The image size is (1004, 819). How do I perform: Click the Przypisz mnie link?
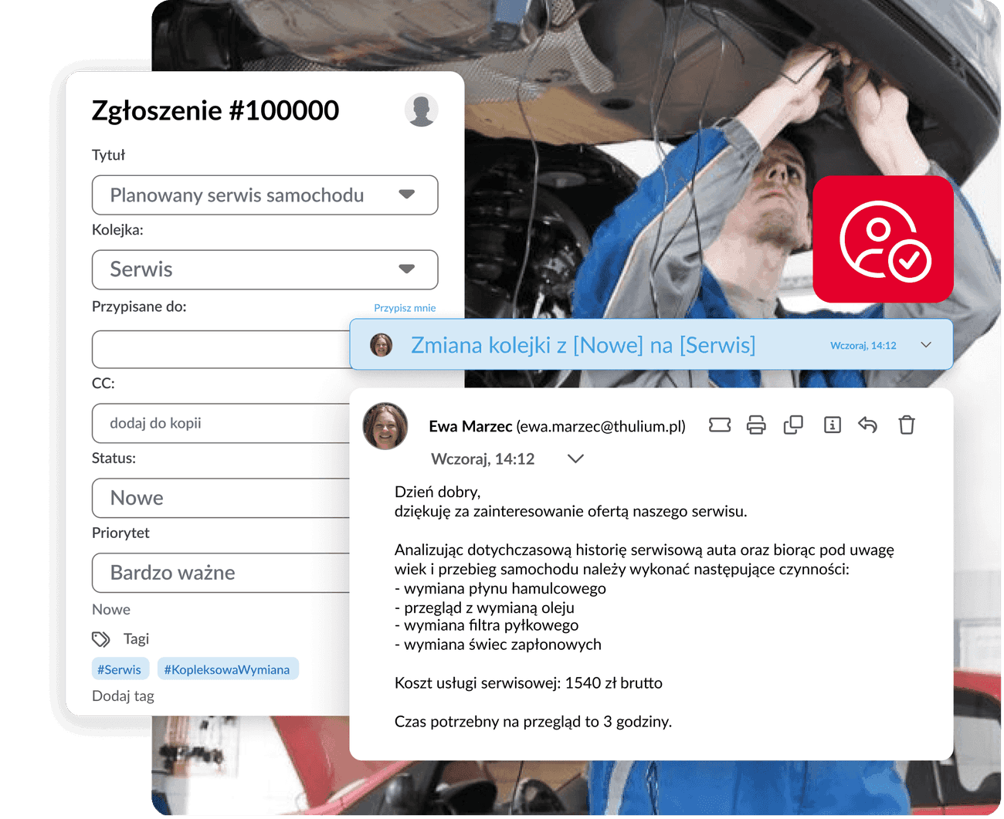pos(405,308)
